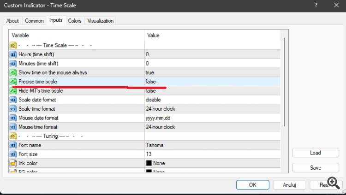Select the 'Hide MT's time scale' variable name
The height and width of the screenshot is (195, 346).
41,91
